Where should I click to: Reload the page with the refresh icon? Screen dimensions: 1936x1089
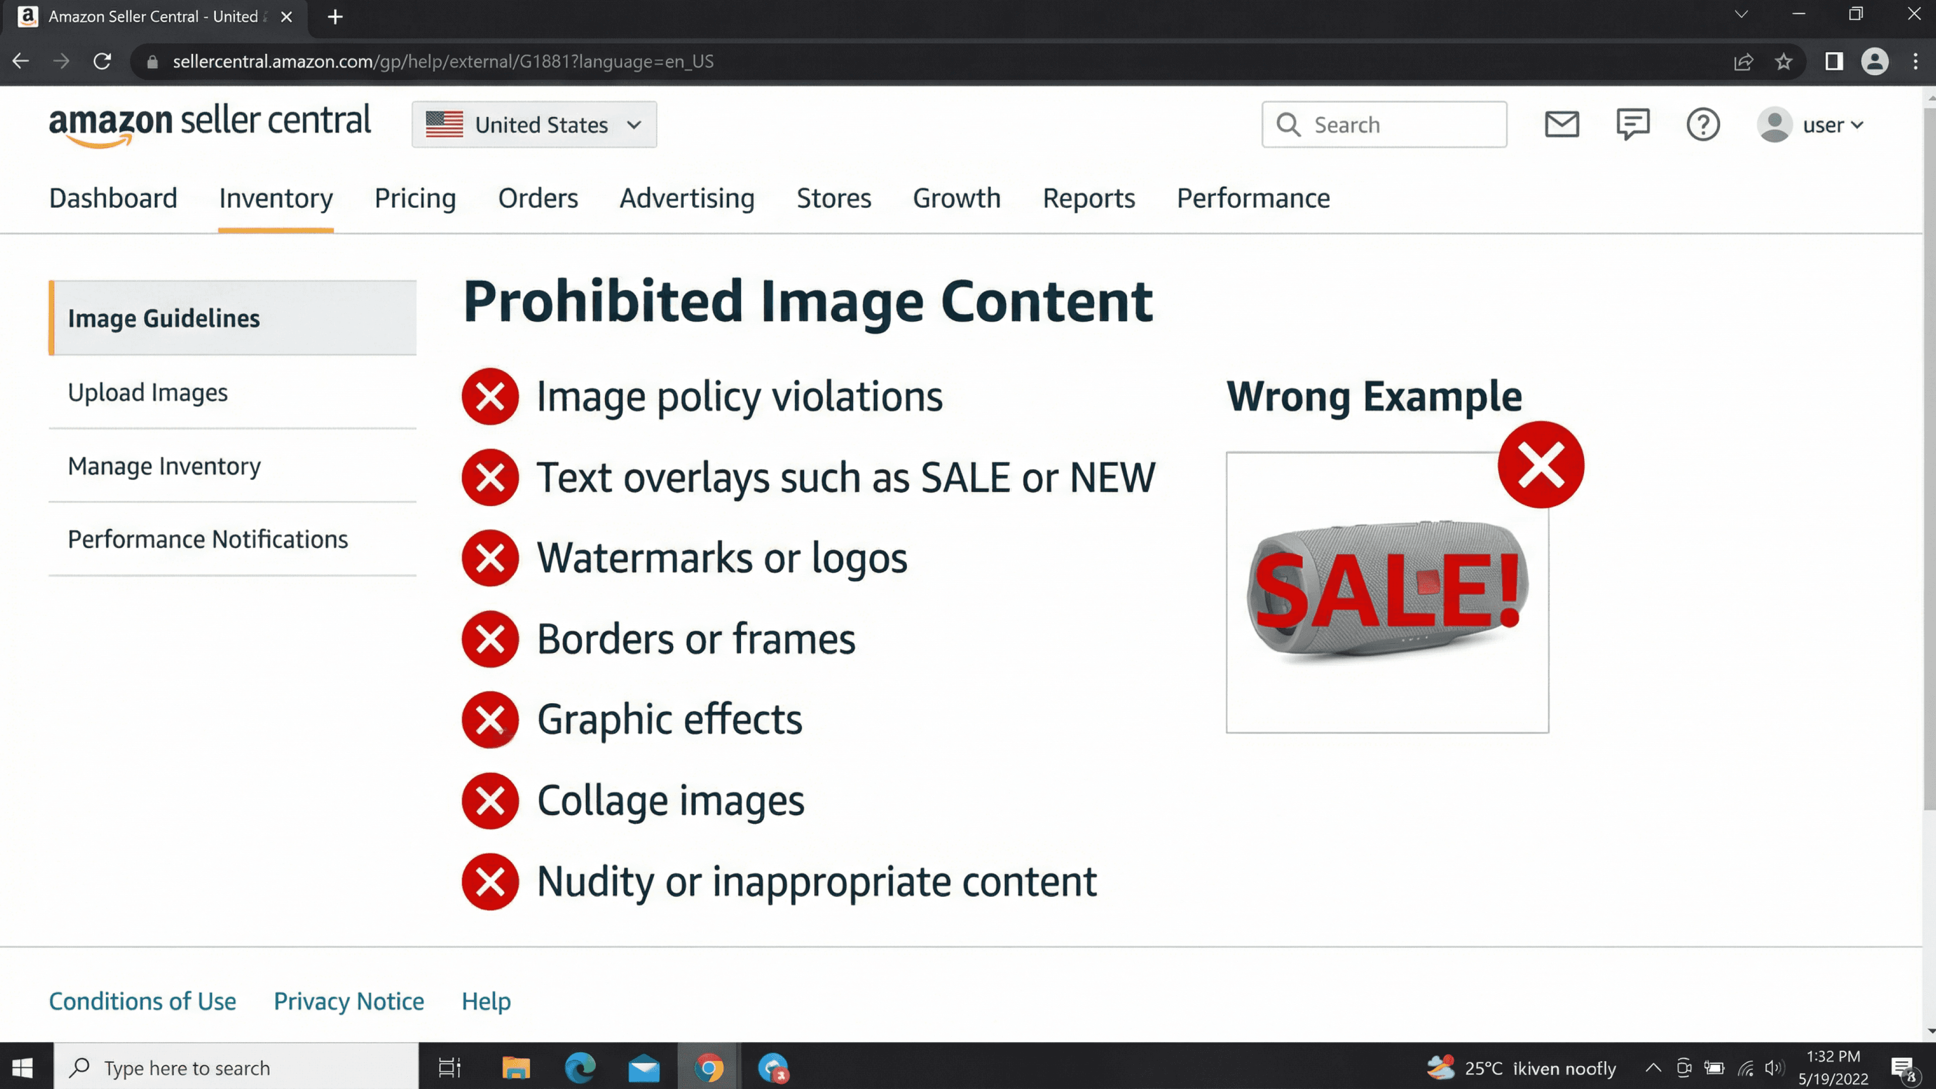pyautogui.click(x=102, y=62)
